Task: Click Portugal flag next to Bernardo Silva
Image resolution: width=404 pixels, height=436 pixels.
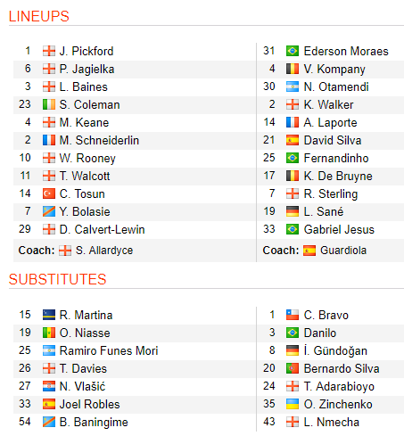Action: tap(293, 368)
